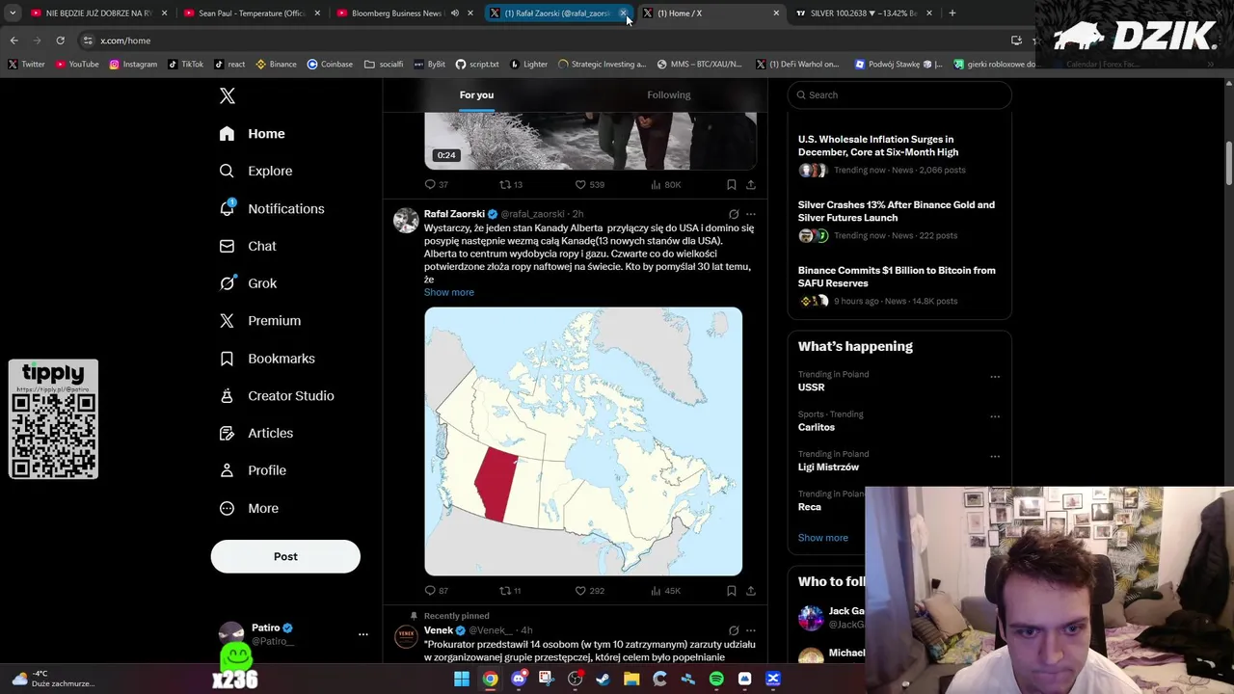The height and width of the screenshot is (694, 1234).
Task: Open the Explore page icon
Action: [x=227, y=171]
